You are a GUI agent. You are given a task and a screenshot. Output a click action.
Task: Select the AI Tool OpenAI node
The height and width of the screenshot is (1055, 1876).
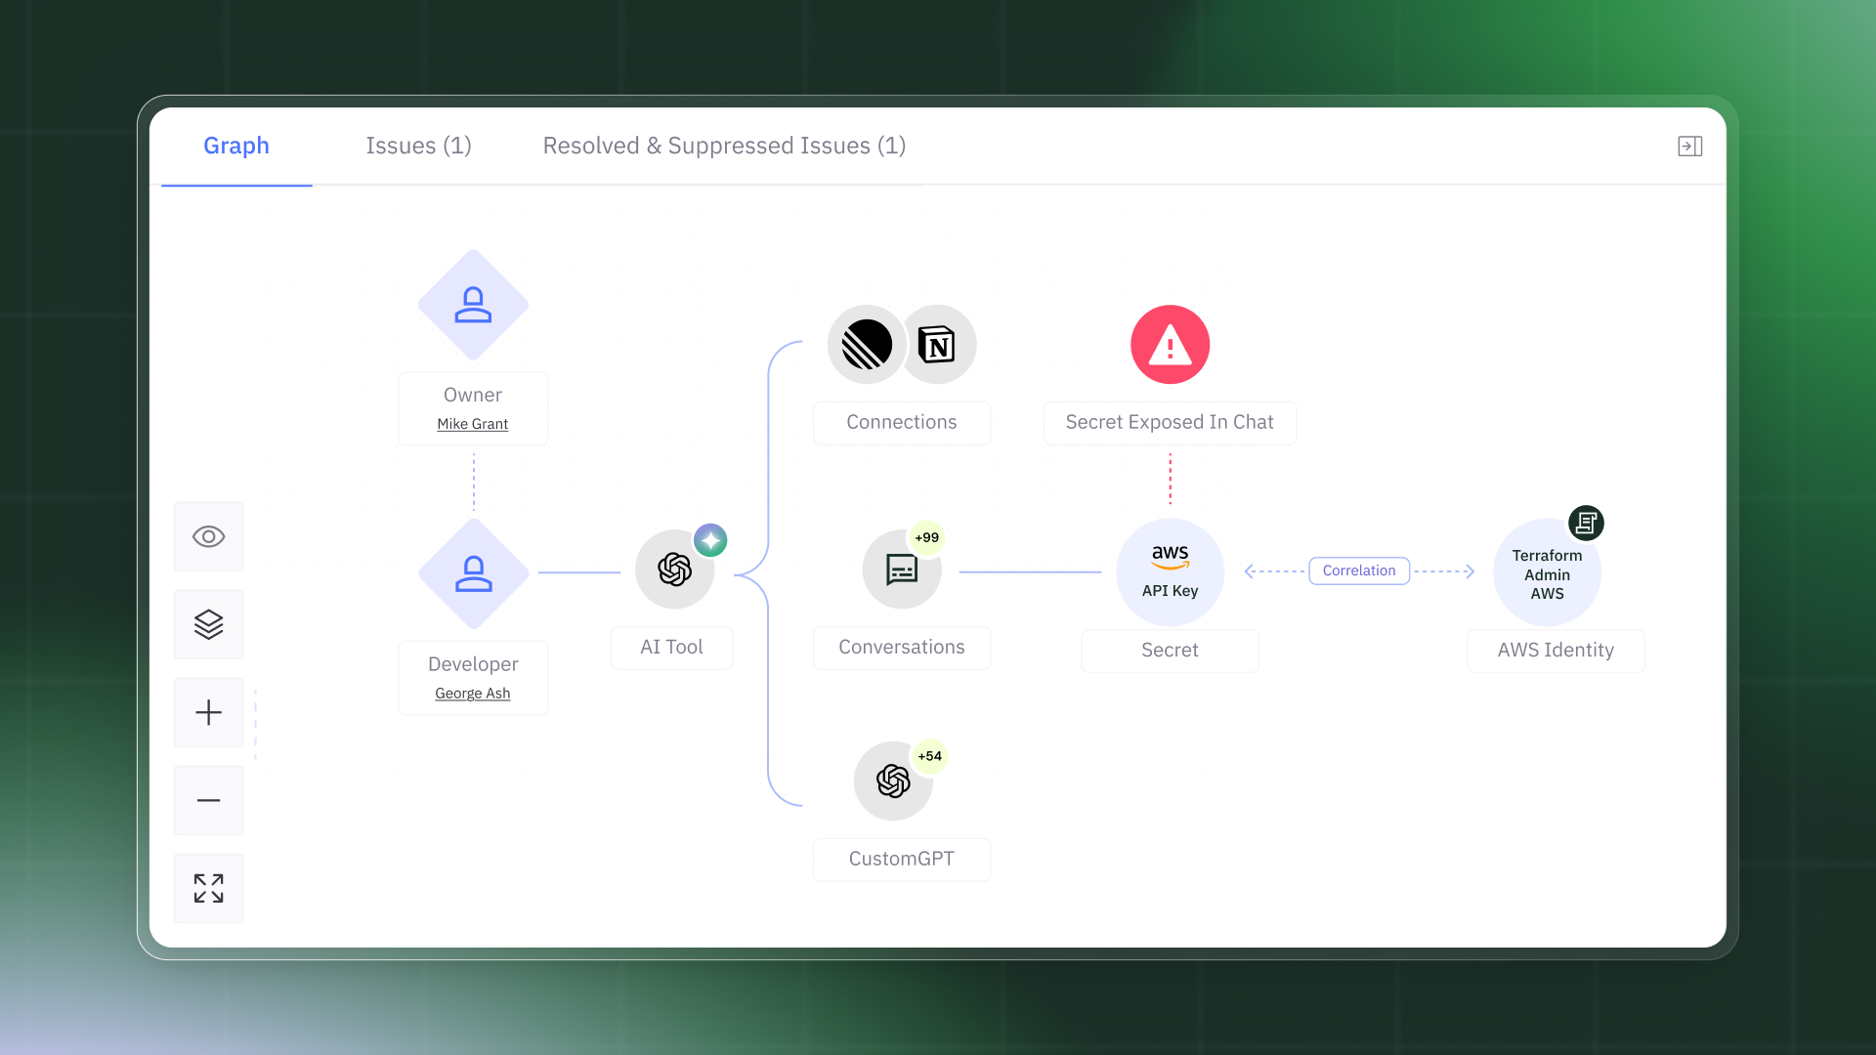[674, 570]
